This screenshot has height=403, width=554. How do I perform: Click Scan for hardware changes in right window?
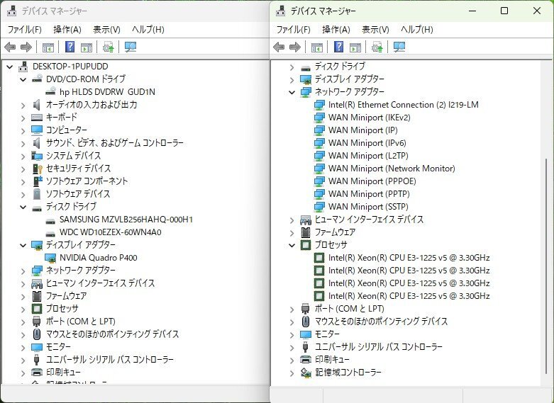[399, 47]
